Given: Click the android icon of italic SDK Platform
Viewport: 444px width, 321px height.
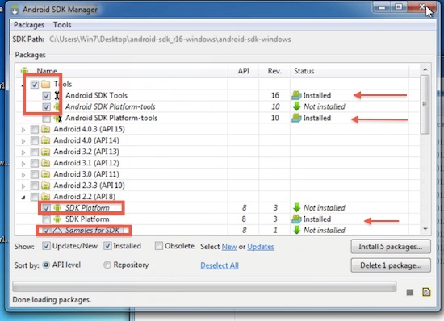Looking at the screenshot, I should (x=57, y=208).
